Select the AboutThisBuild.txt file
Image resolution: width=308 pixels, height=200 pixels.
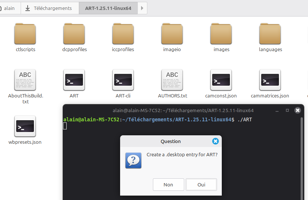tap(25, 80)
